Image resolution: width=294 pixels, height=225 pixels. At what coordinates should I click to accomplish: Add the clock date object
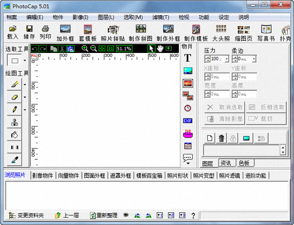point(188,108)
